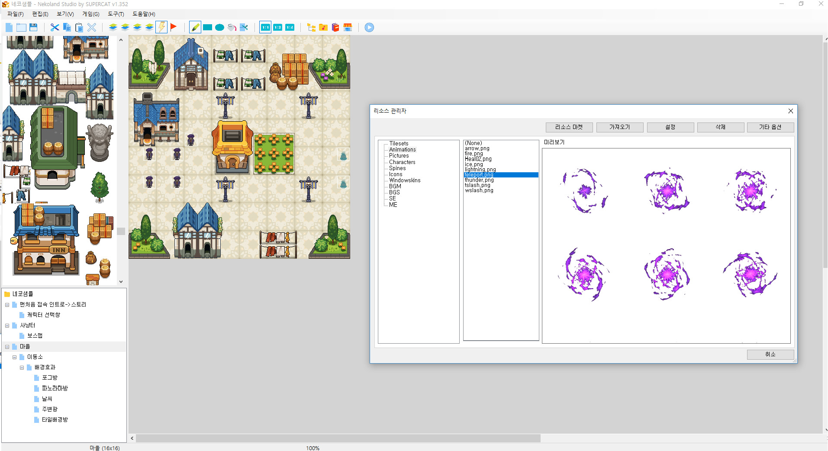The width and height of the screenshot is (828, 451).
Task: Open the event lightning tool
Action: (x=161, y=27)
